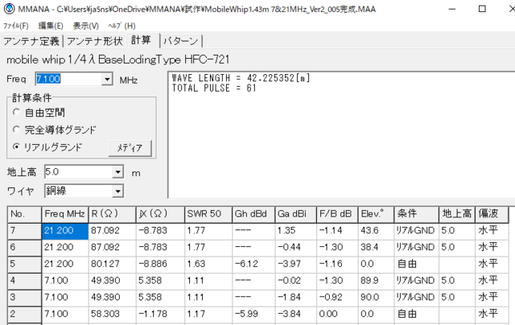
Task: Click Ga dBi value 1.35 in row 7
Action: coord(295,231)
